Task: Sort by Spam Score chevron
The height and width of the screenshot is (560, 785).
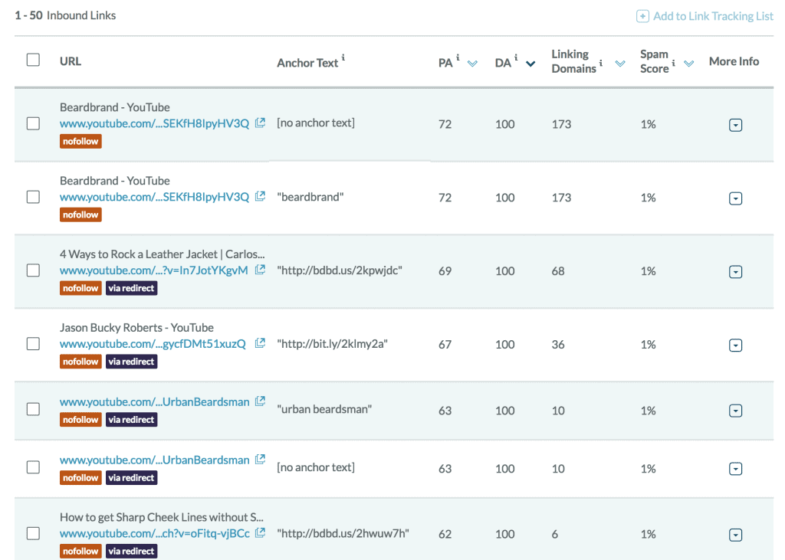Action: (688, 64)
